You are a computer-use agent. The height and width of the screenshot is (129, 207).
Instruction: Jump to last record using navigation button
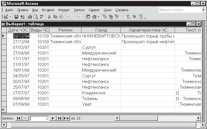click(x=59, y=118)
